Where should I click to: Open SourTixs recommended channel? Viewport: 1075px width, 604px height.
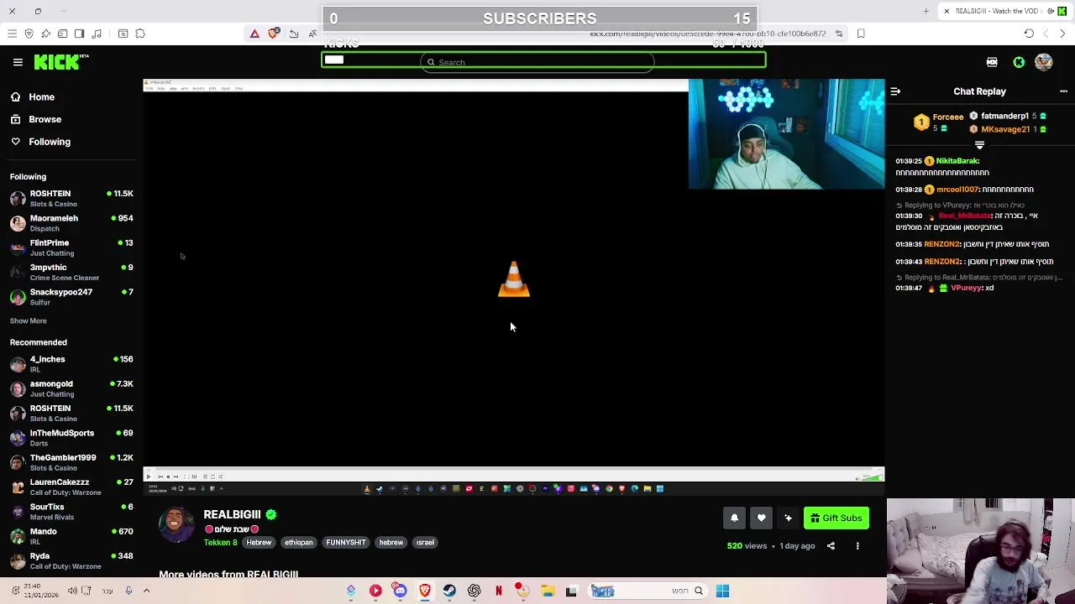click(71, 512)
